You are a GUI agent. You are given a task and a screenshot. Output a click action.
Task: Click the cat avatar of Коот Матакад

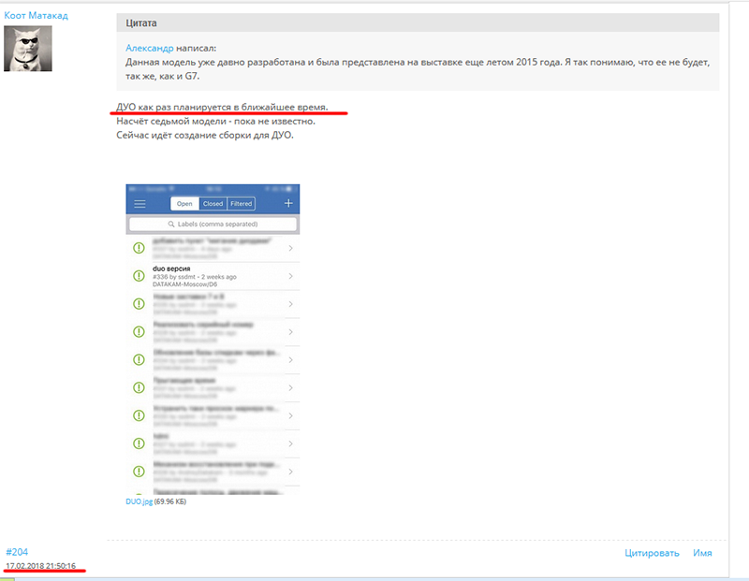click(28, 49)
